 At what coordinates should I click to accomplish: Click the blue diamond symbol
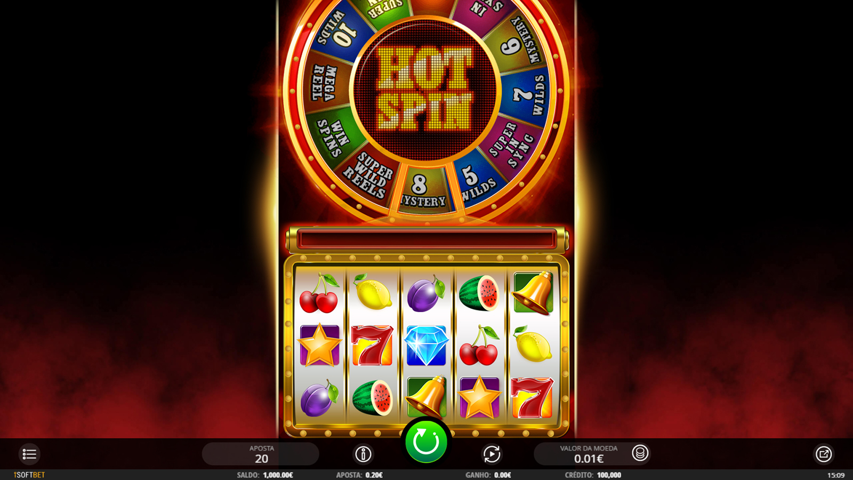426,346
